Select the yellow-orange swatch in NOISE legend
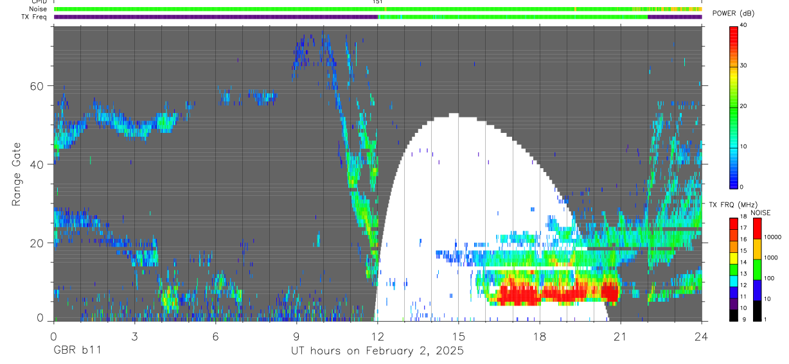The width and height of the screenshot is (789, 364). coord(758,249)
